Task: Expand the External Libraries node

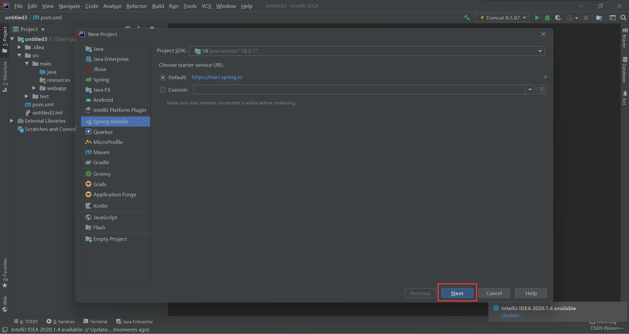Action: click(x=12, y=121)
